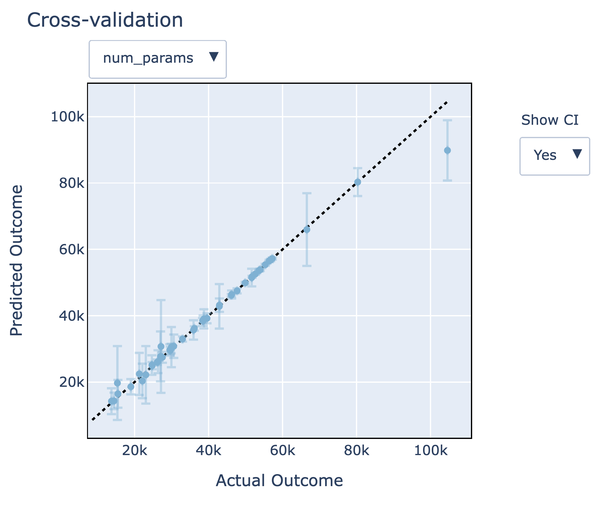608x506 pixels.
Task: Click the 40k tick on the x-axis
Action: [209, 451]
